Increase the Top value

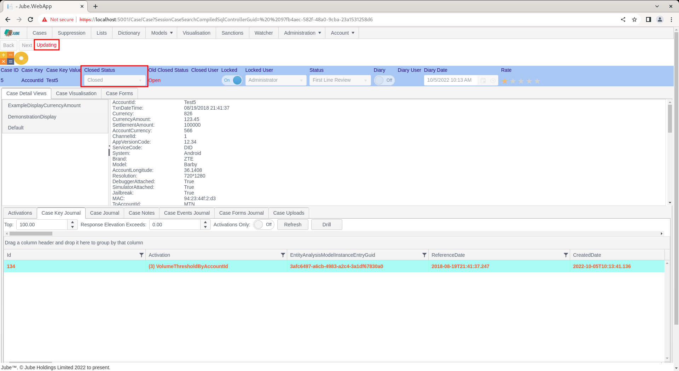click(72, 222)
